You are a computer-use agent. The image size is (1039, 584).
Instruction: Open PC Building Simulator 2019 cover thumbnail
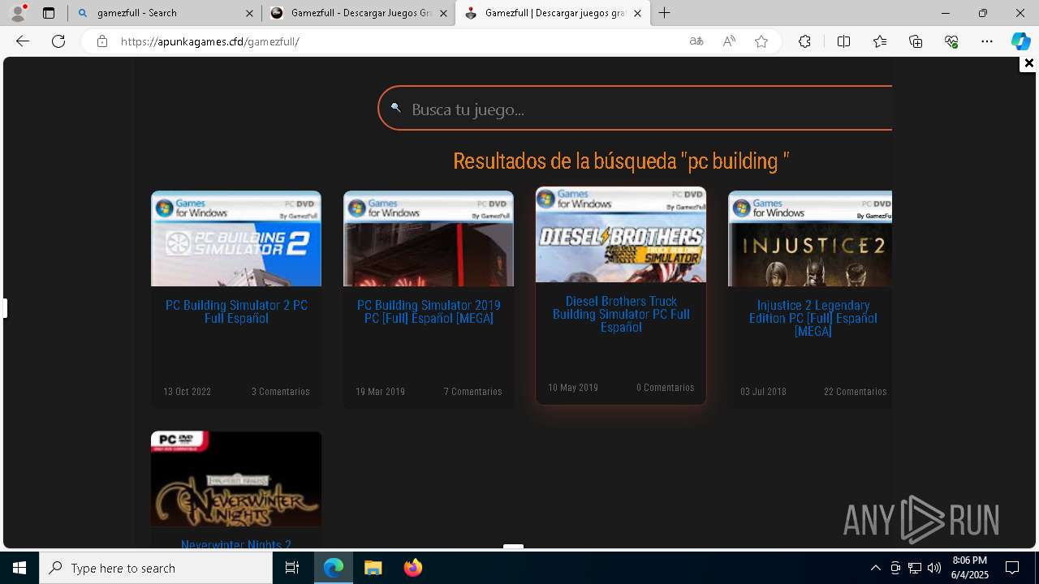[x=429, y=238]
